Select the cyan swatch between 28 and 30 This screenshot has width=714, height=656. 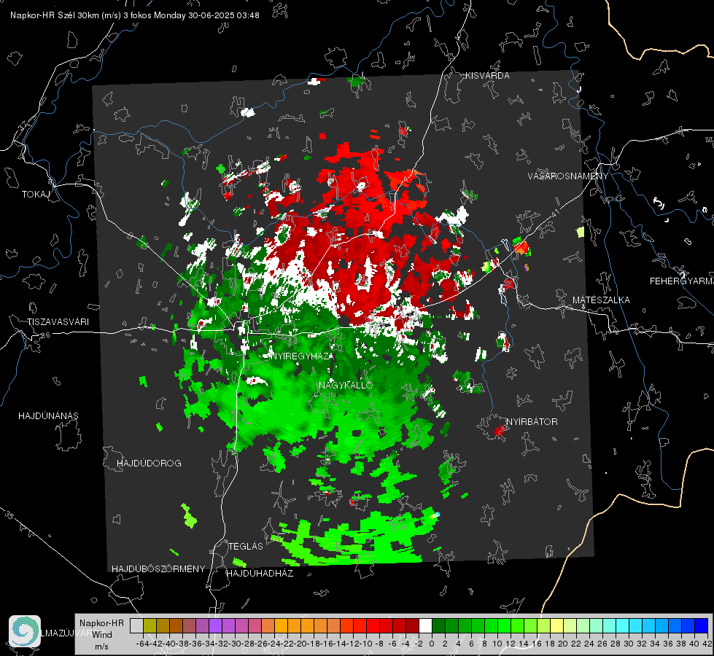click(623, 625)
